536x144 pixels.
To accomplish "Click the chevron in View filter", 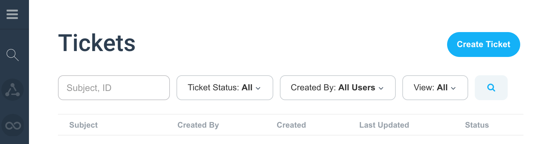I will [x=453, y=88].
